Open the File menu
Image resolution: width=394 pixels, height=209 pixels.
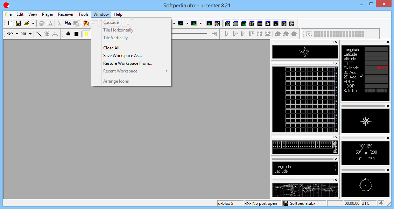pyautogui.click(x=8, y=14)
